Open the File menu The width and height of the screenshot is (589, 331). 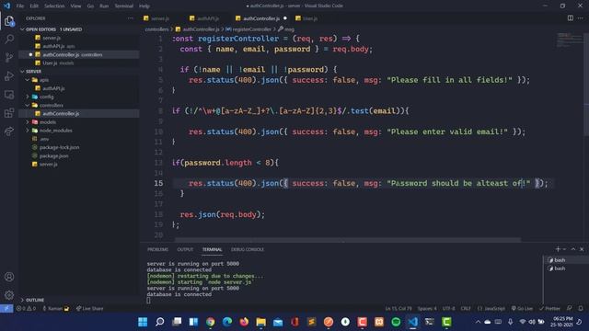(x=20, y=6)
